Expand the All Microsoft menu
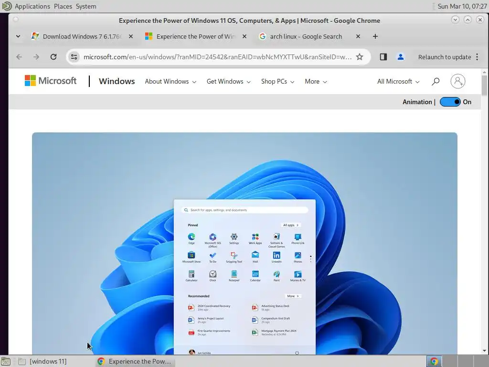Image resolution: width=489 pixels, height=367 pixels. click(398, 81)
